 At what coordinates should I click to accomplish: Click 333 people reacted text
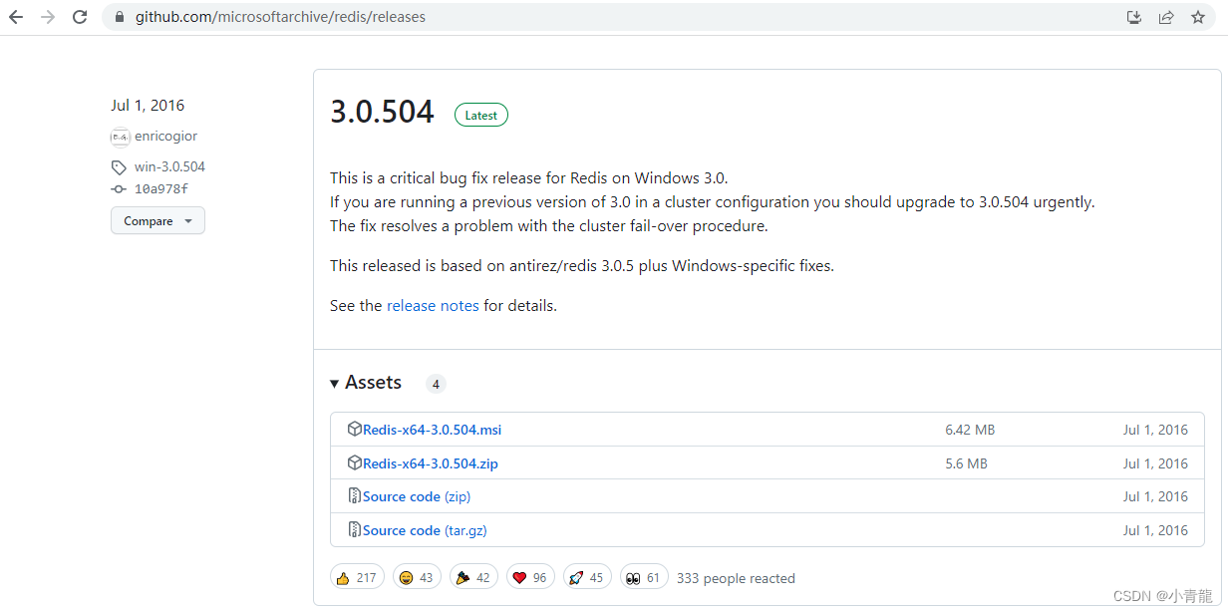click(x=736, y=578)
